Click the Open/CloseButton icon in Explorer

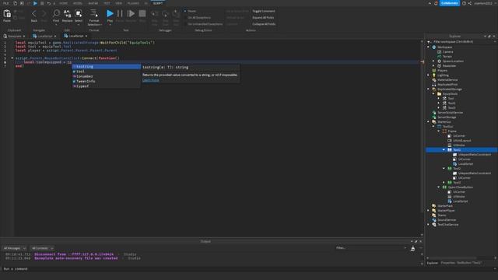[444, 187]
